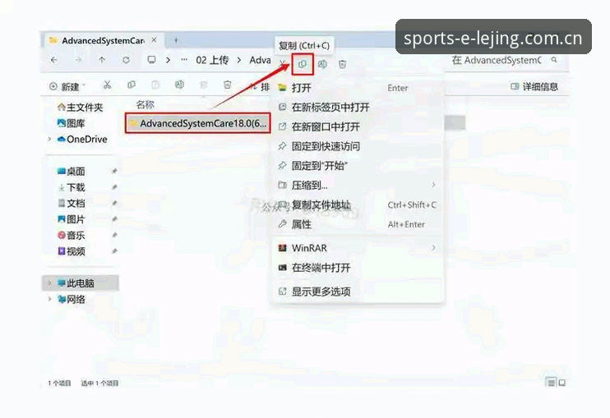Image resolution: width=610 pixels, height=418 pixels.
Task: Go forward with the right arrow
Action: (78, 60)
